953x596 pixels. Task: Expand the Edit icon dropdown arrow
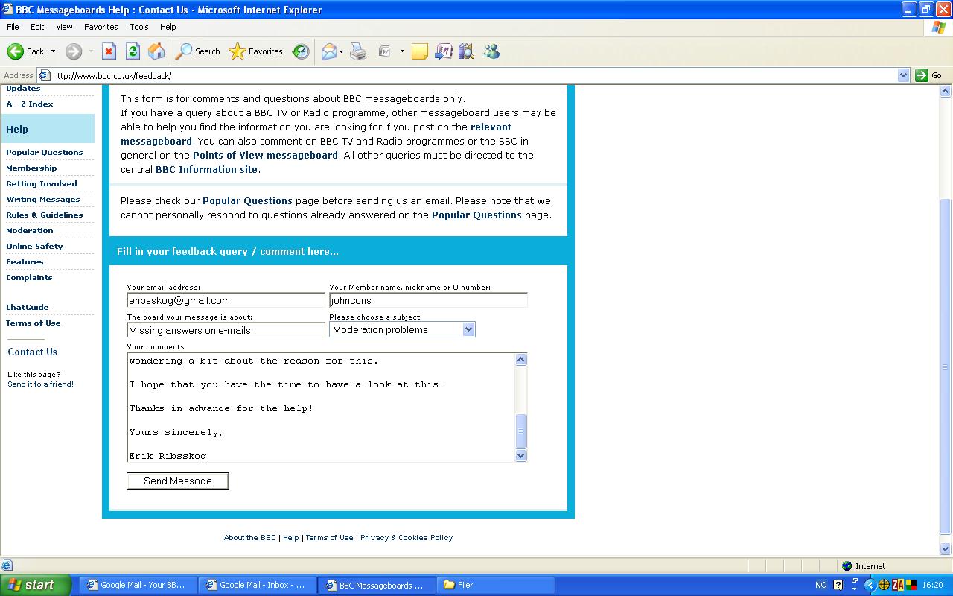(402, 51)
